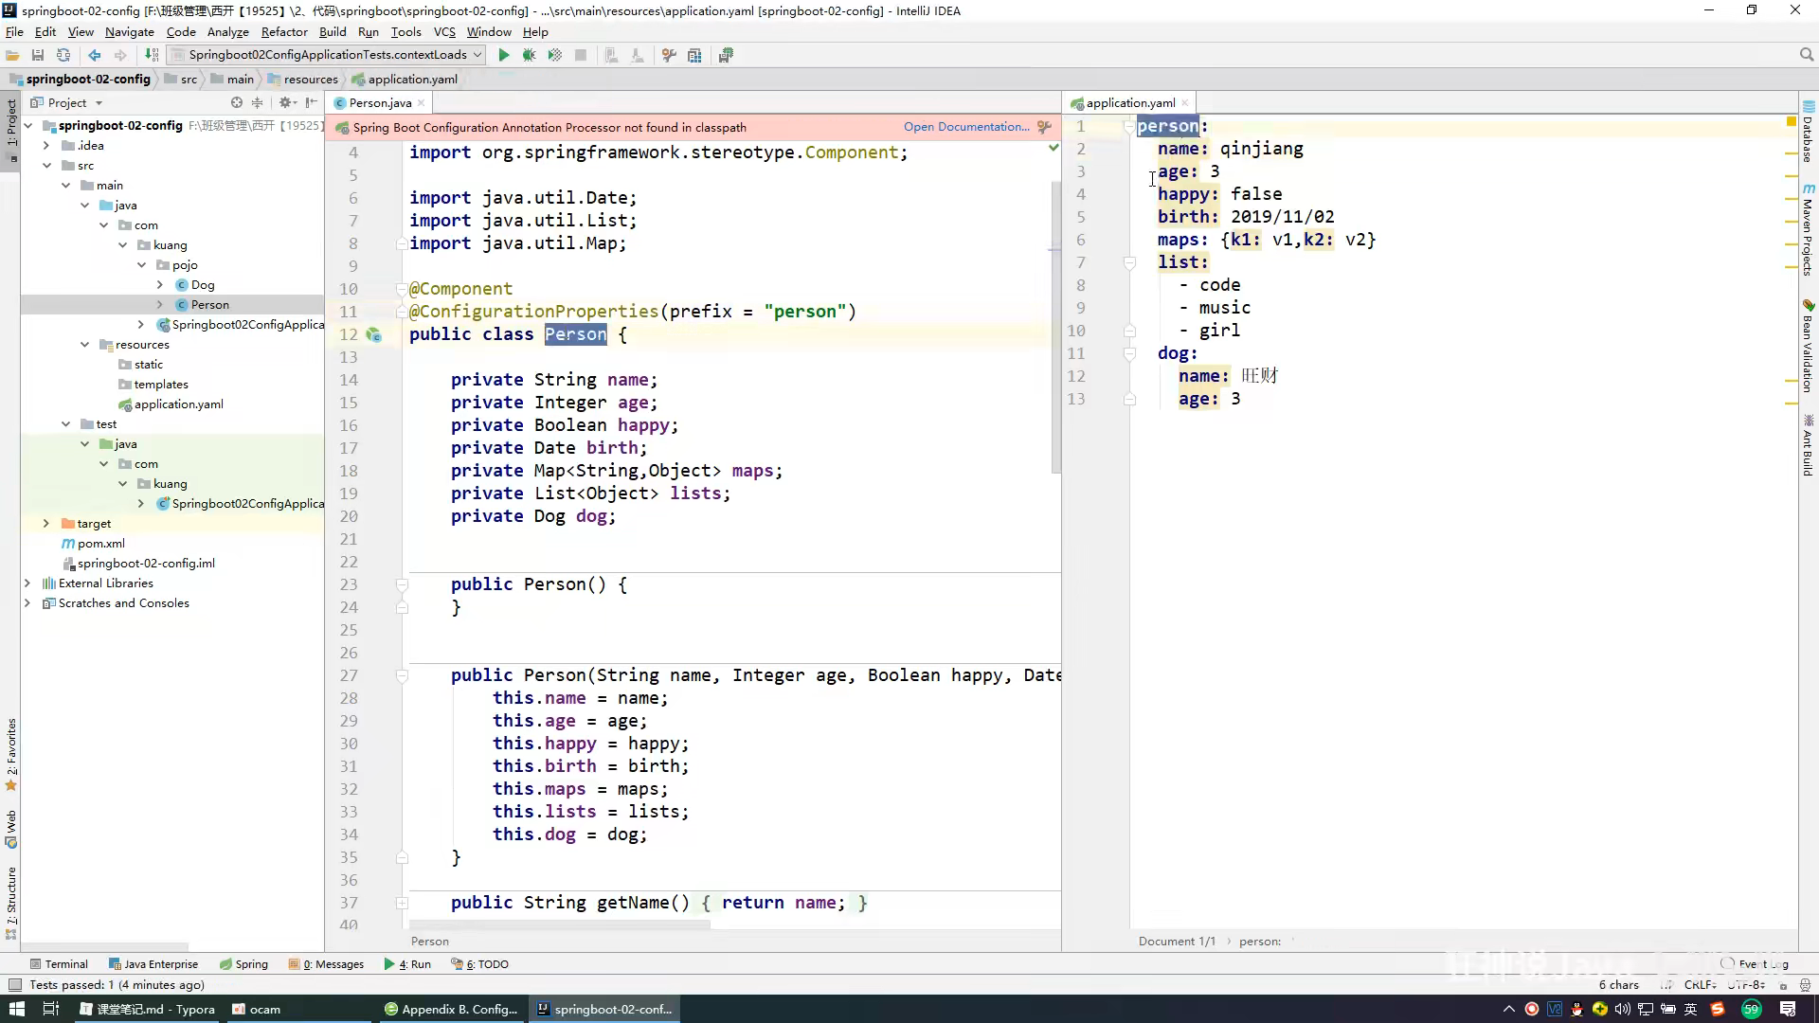This screenshot has width=1819, height=1023.
Task: Toggle the Maven Projects side panel
Action: pyautogui.click(x=1808, y=232)
